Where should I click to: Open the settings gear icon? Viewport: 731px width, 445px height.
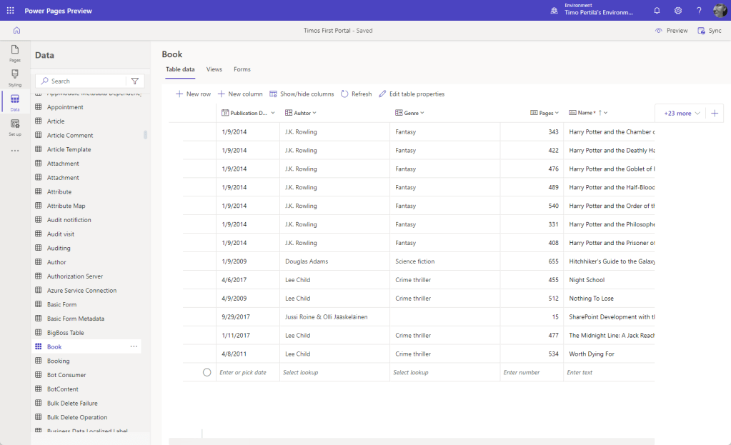coord(678,11)
